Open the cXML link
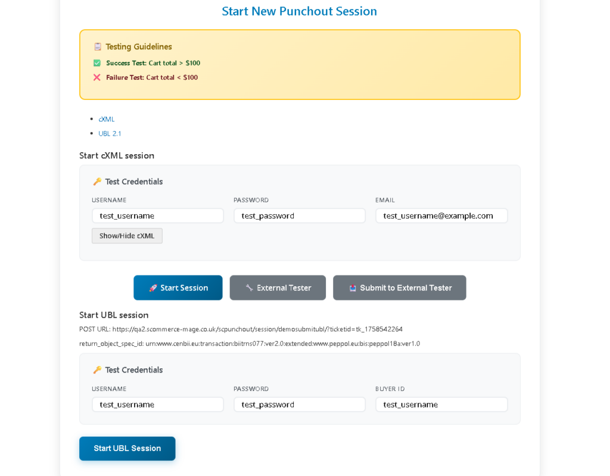 pyautogui.click(x=107, y=119)
